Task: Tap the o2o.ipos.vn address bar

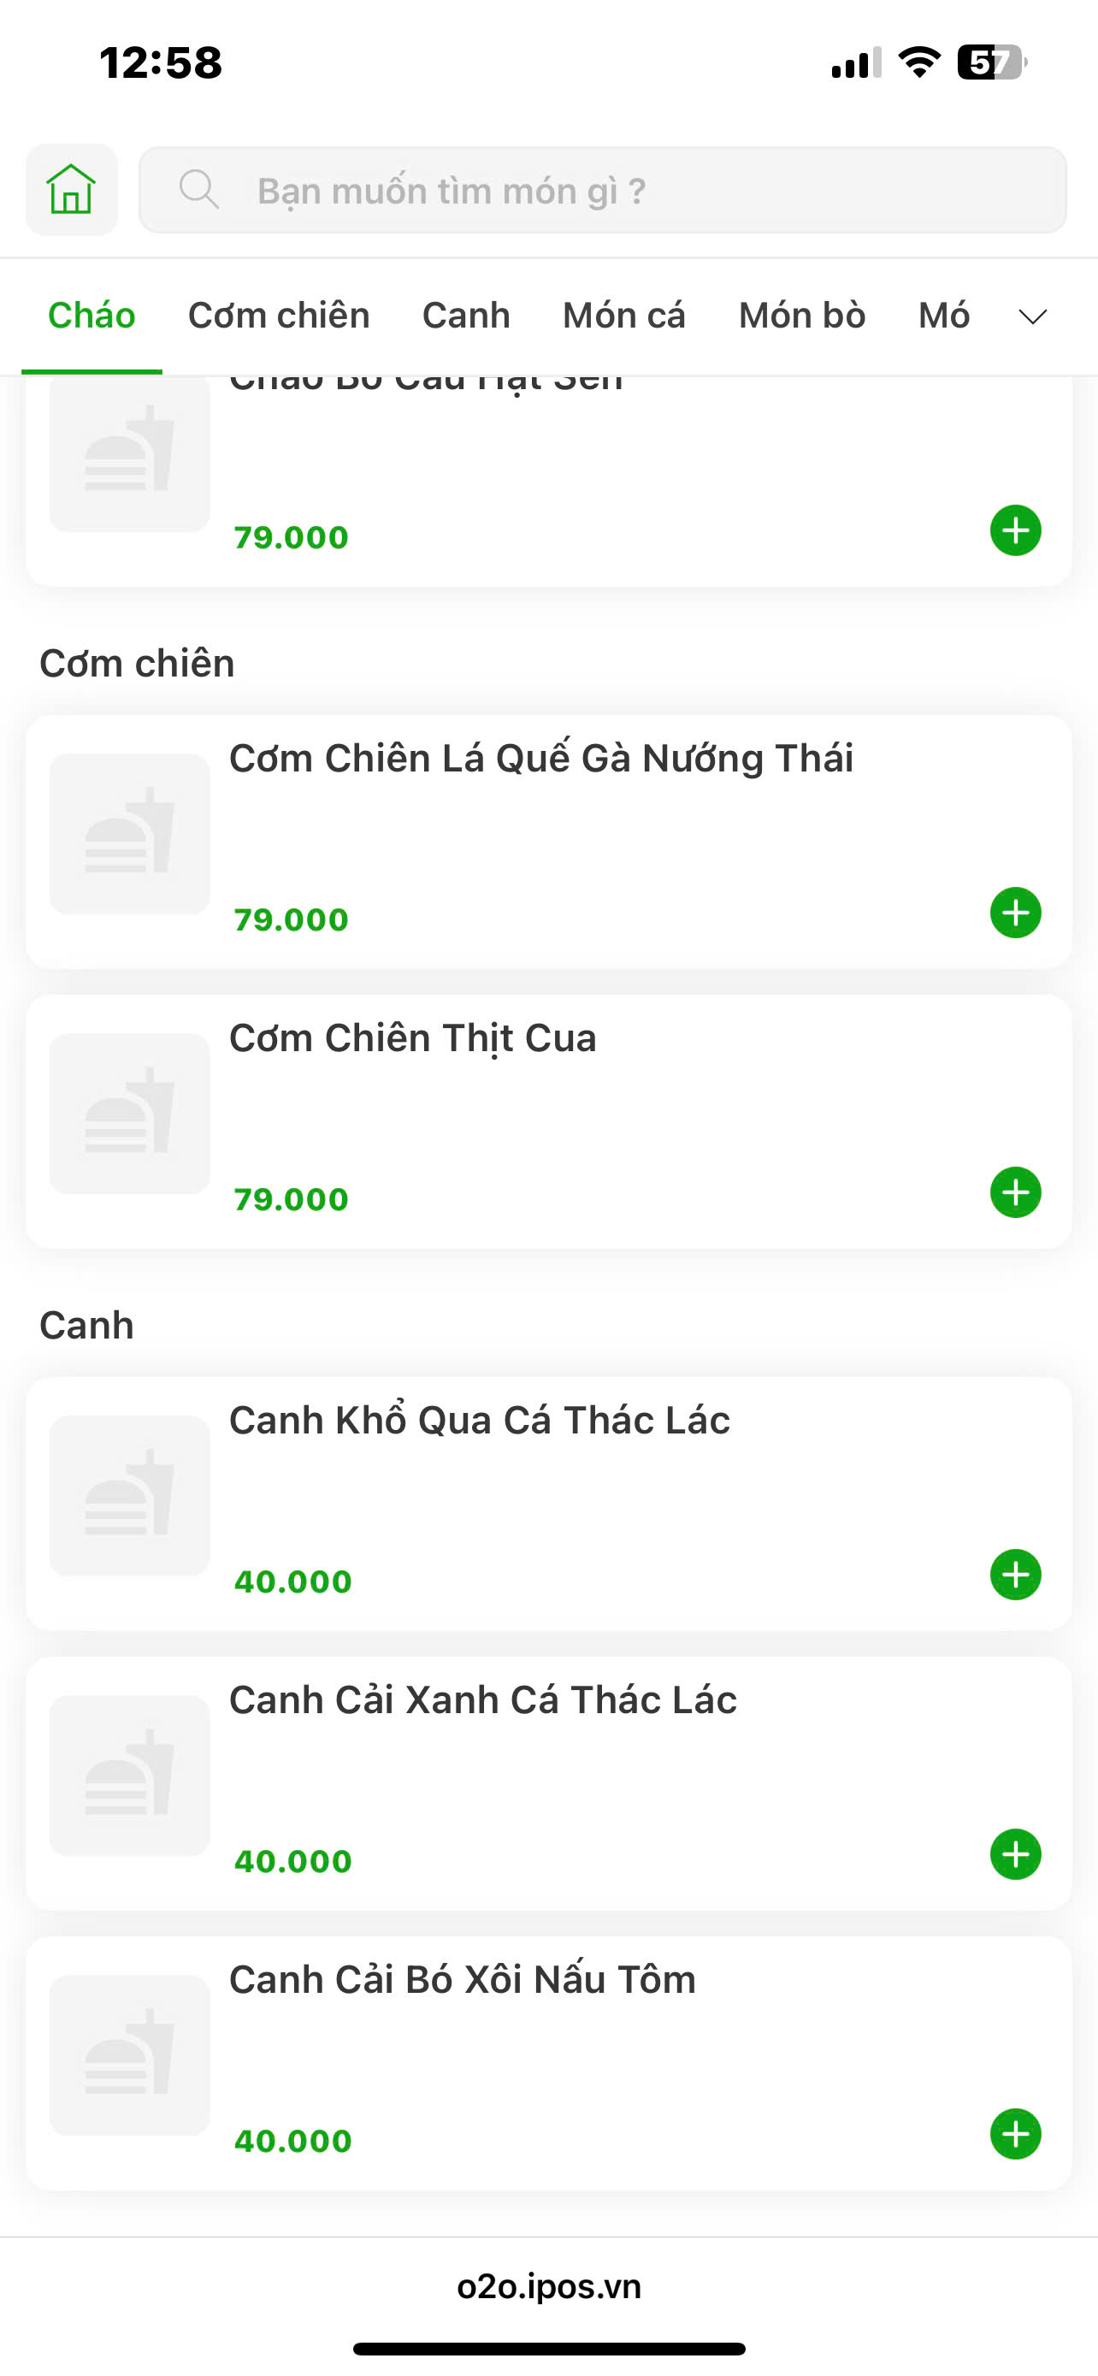Action: (548, 2286)
